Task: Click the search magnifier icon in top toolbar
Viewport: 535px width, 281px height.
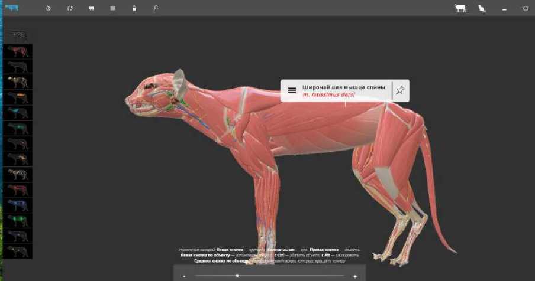Action: pyautogui.click(x=156, y=8)
